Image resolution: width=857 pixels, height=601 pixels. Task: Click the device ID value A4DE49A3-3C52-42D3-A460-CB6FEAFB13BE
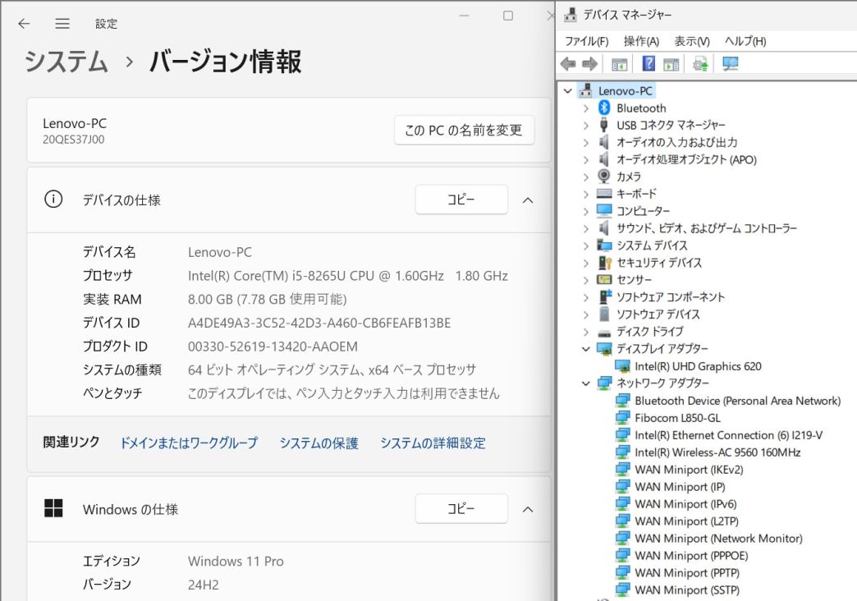319,323
